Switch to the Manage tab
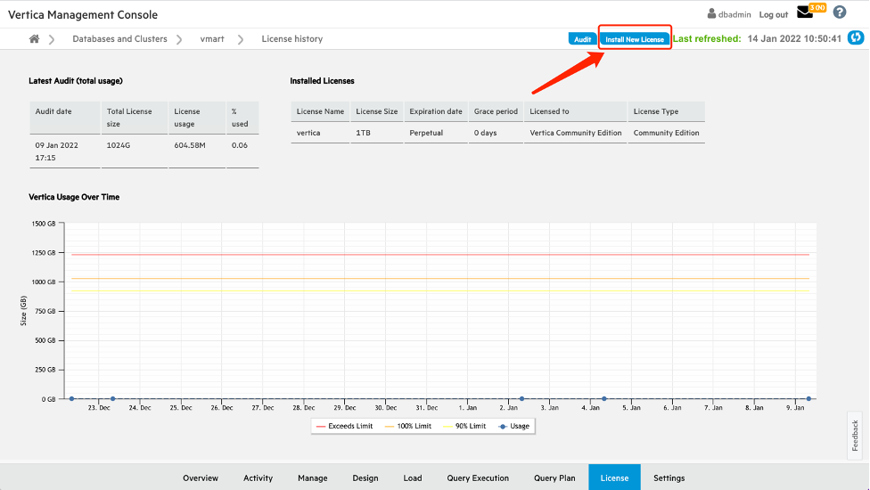The width and height of the screenshot is (870, 490). click(x=312, y=478)
